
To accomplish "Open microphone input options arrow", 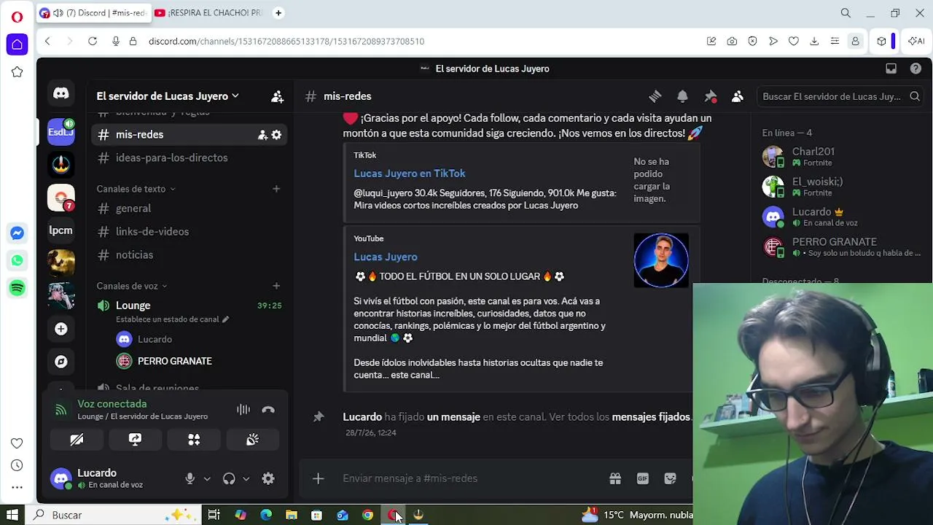I will coord(207,479).
